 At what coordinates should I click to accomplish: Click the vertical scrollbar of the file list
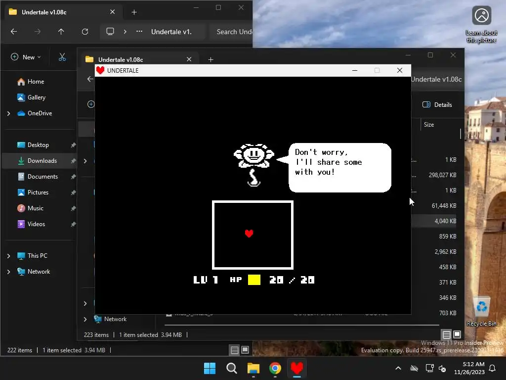[x=461, y=134]
